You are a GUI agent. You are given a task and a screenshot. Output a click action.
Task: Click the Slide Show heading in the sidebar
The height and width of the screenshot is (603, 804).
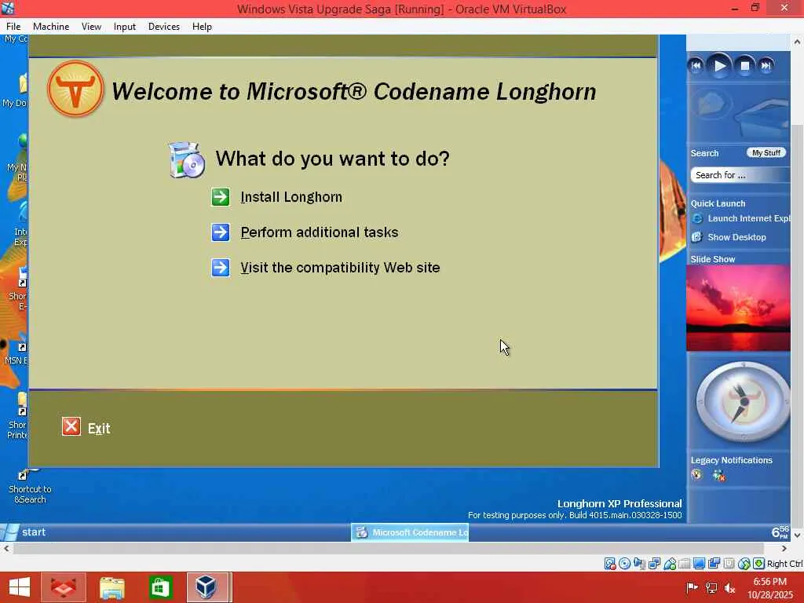(x=713, y=259)
